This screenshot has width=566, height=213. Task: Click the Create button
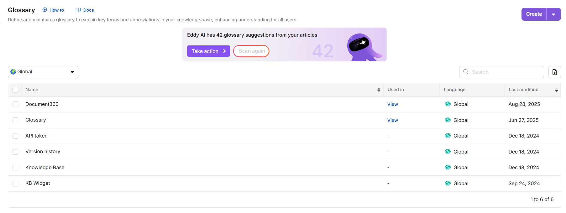point(534,14)
